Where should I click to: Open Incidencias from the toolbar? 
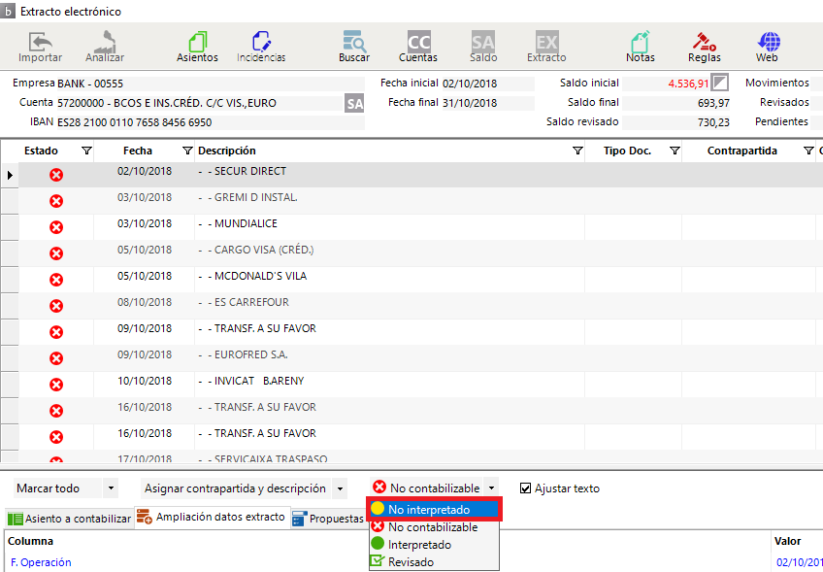click(261, 47)
